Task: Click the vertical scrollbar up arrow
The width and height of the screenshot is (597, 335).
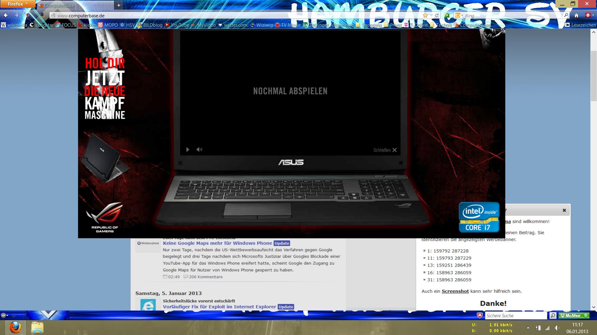Action: click(594, 32)
